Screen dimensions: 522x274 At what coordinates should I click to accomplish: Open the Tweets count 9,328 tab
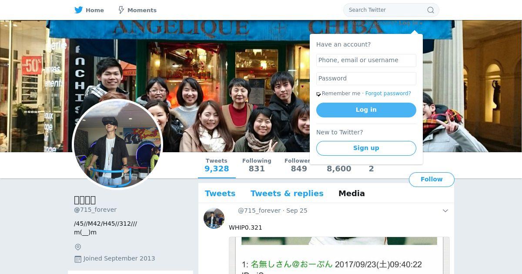click(x=217, y=165)
